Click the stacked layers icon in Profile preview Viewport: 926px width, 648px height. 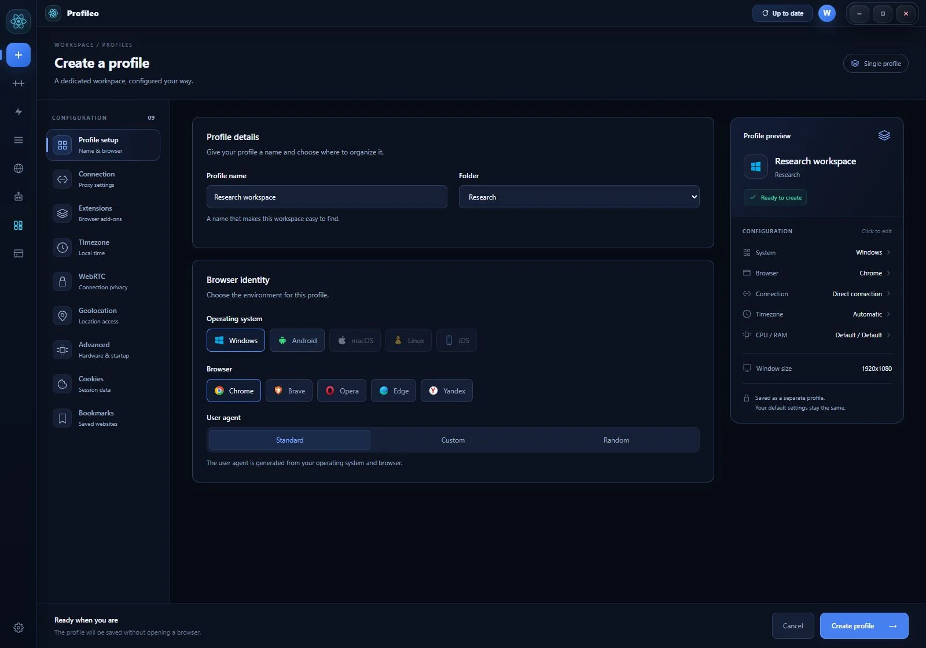tap(884, 135)
